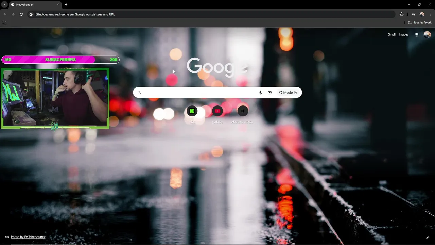The width and height of the screenshot is (435, 245).
Task: Open the Gmail link
Action: [391, 35]
